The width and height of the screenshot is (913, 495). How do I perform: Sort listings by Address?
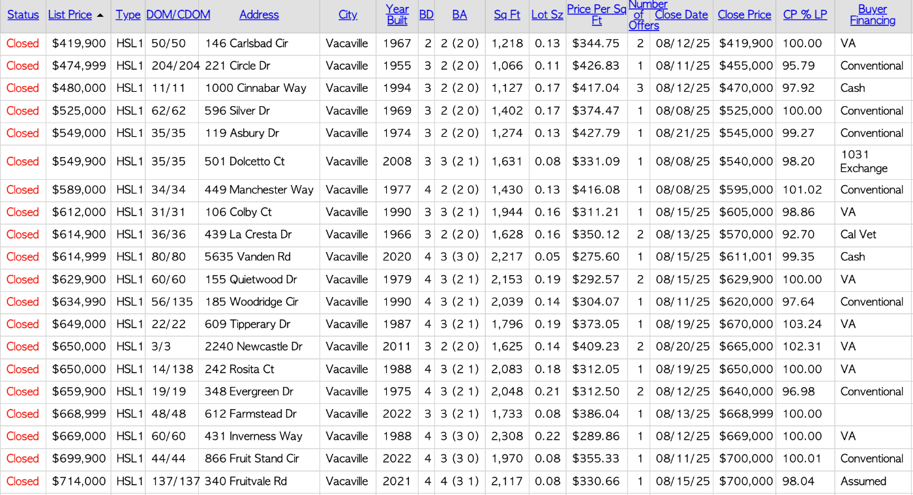[x=259, y=14]
